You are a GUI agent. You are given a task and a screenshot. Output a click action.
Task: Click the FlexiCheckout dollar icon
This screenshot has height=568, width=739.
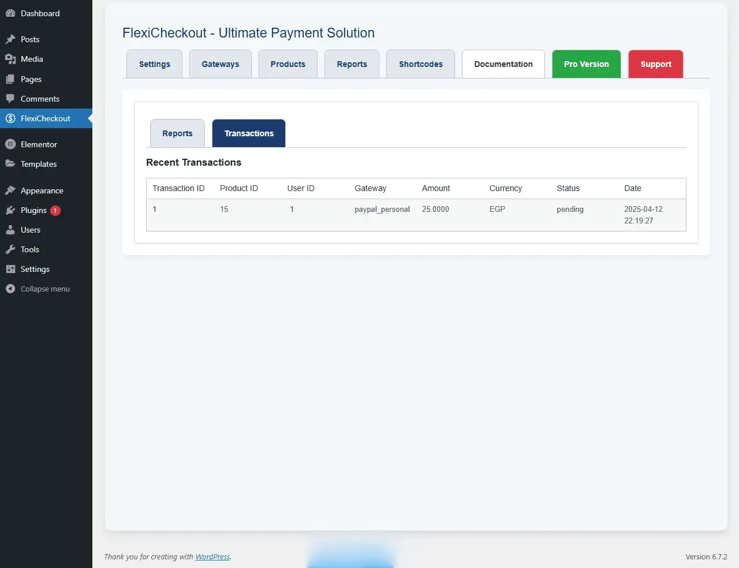(x=10, y=118)
